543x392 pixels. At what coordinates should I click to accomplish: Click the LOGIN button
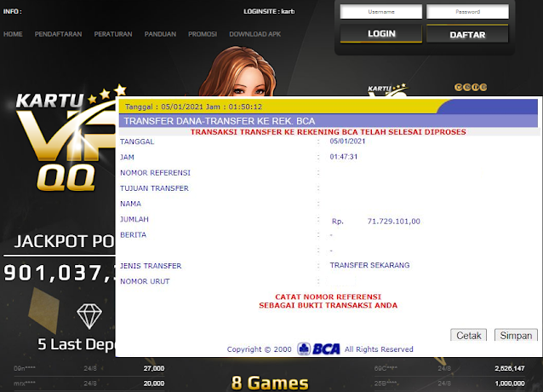coord(381,34)
